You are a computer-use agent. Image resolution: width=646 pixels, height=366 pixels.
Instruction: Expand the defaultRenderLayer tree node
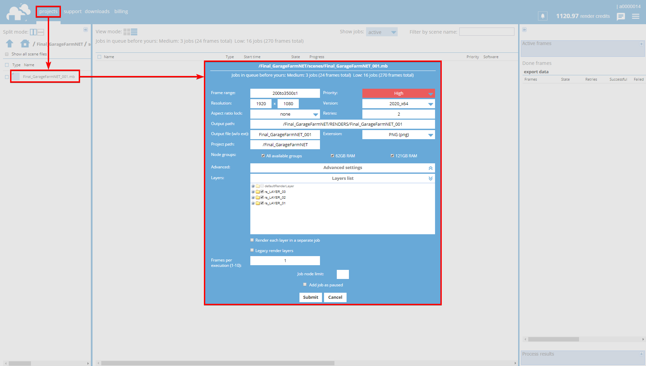(x=253, y=186)
